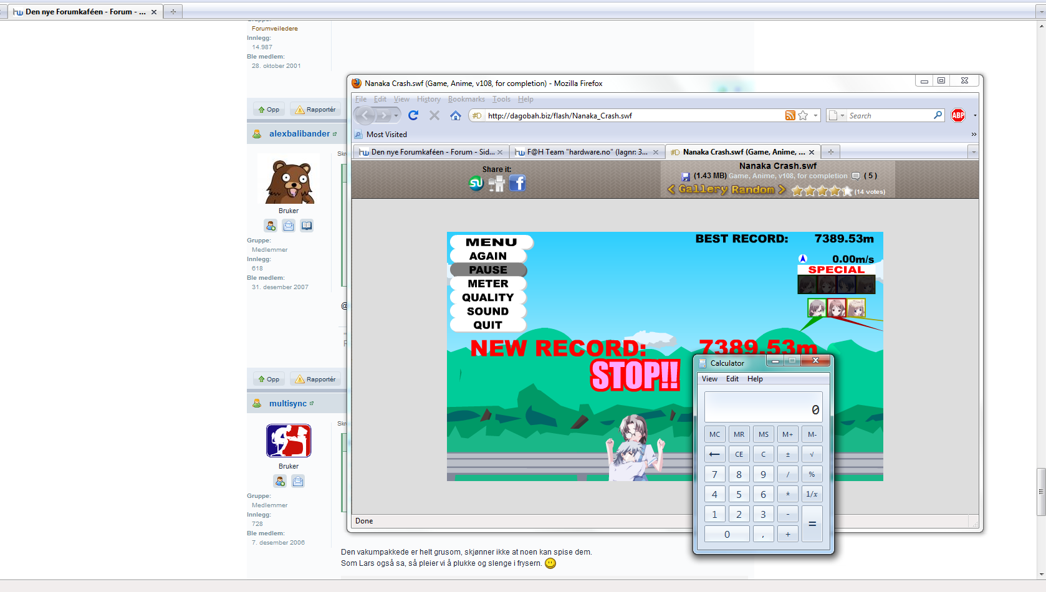Open alexbalibander user profile link
This screenshot has height=592, width=1046.
tap(299, 133)
